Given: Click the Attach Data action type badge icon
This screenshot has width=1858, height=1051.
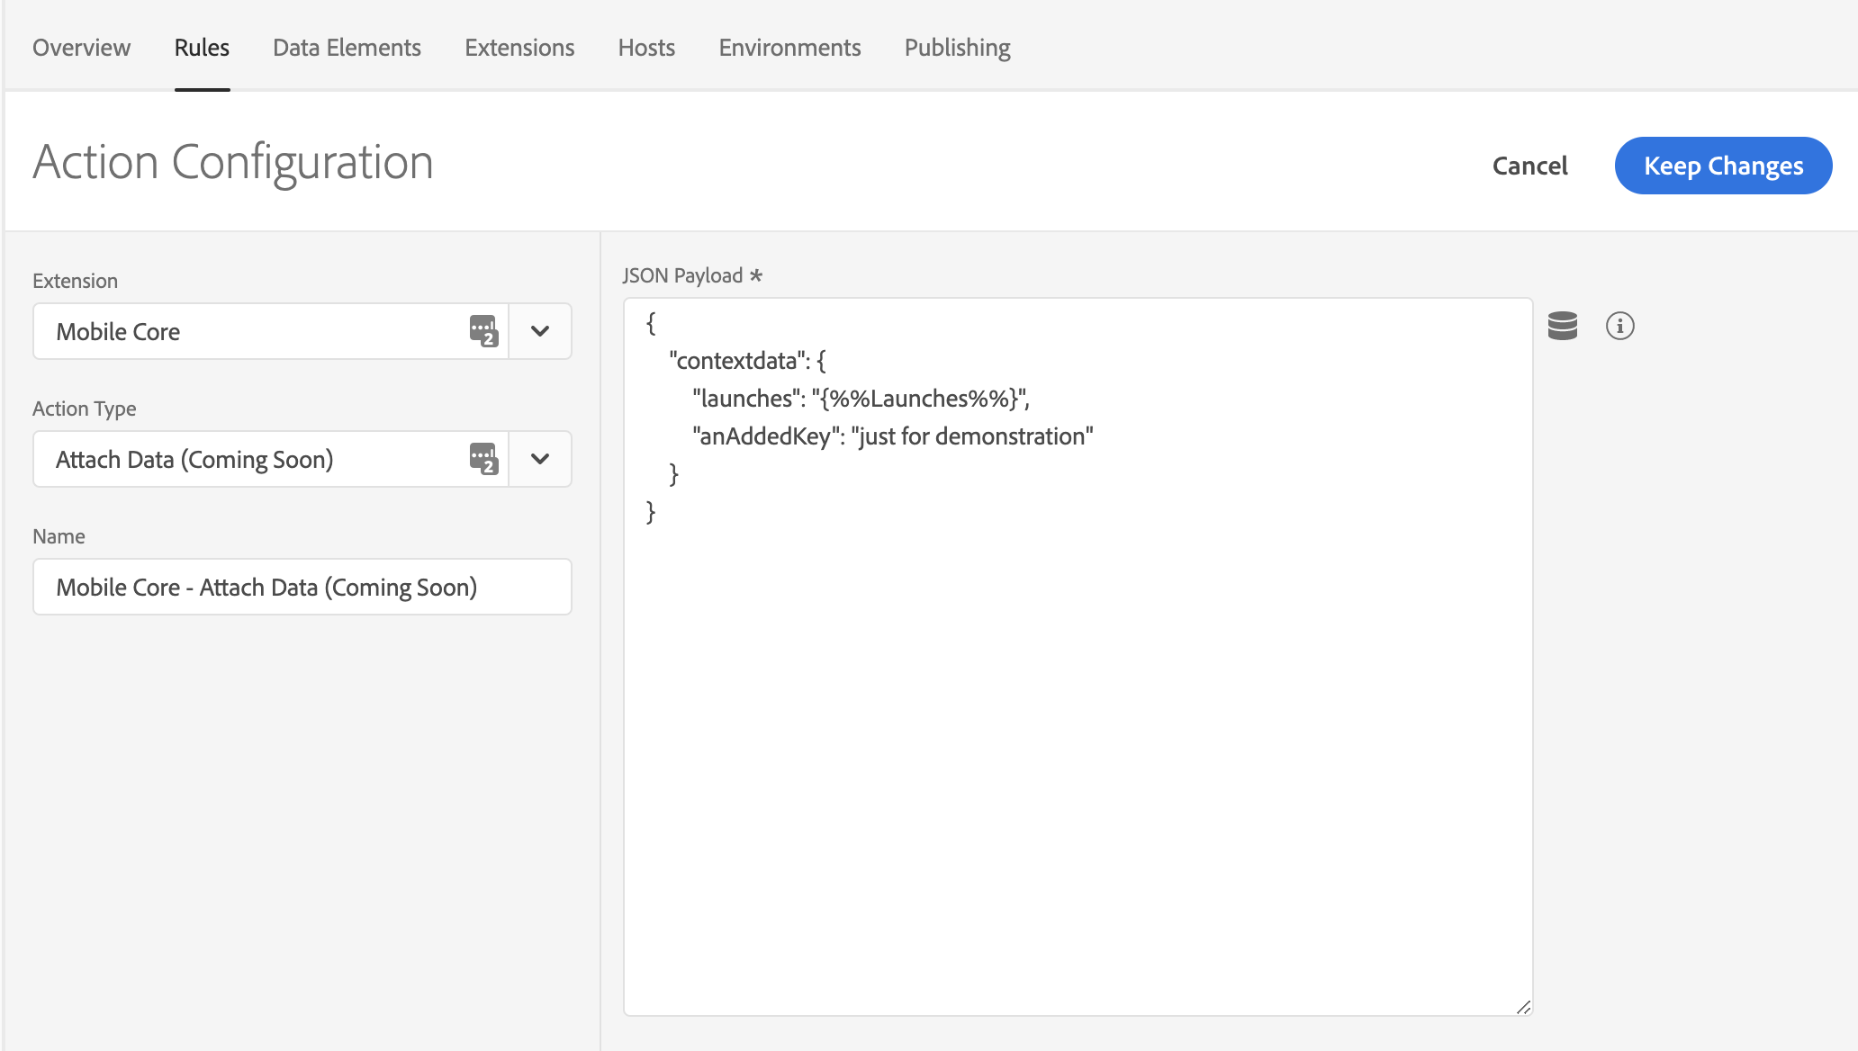Looking at the screenshot, I should 483,459.
